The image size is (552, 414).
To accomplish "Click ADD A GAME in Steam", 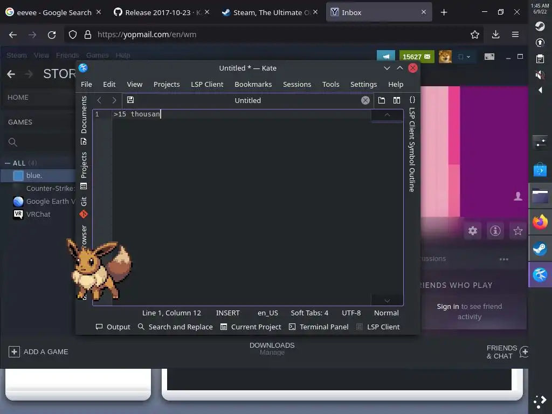I will 38,351.
